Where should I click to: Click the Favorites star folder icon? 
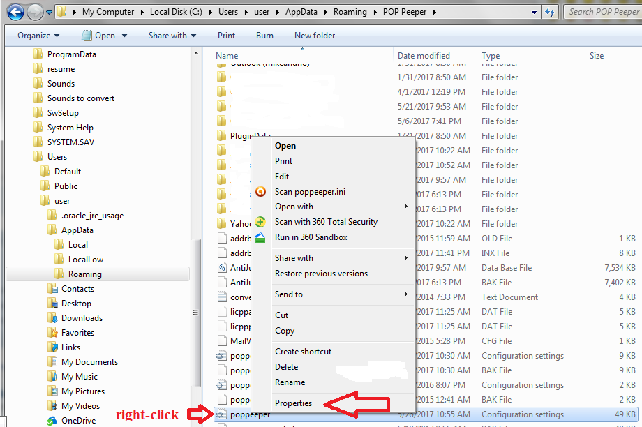[52, 332]
